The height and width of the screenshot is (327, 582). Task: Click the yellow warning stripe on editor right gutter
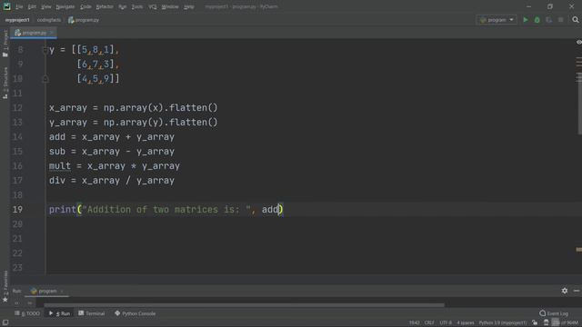coord(578,250)
